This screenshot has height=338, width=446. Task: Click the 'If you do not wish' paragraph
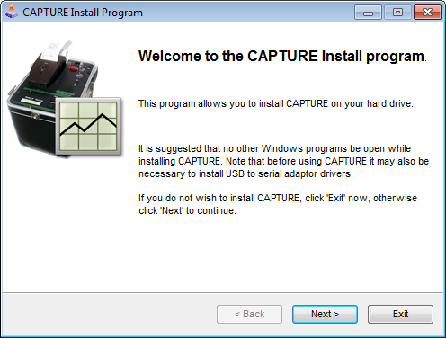click(278, 204)
